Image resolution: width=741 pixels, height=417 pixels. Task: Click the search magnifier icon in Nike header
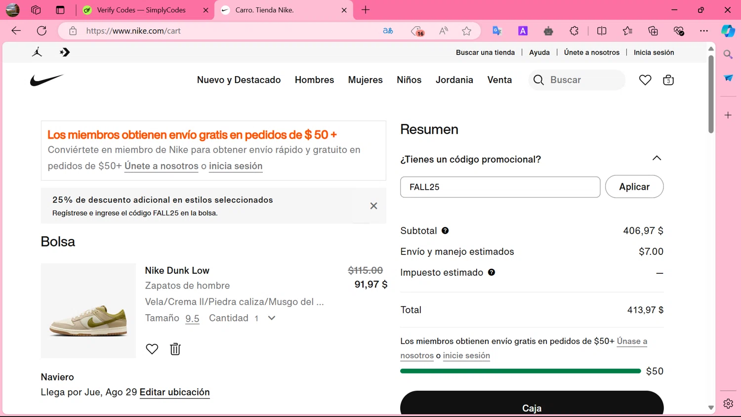pyautogui.click(x=538, y=80)
